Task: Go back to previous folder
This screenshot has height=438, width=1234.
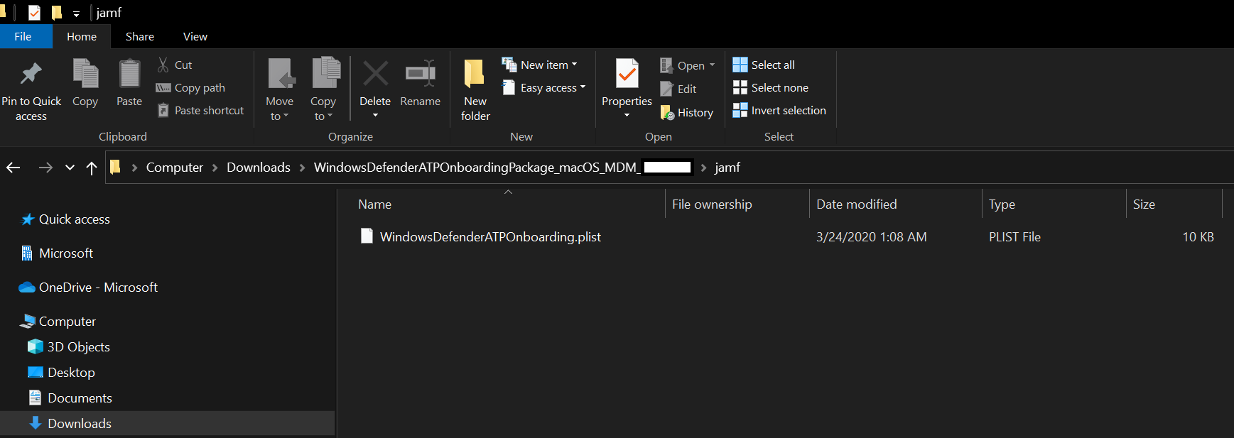Action: click(x=13, y=168)
